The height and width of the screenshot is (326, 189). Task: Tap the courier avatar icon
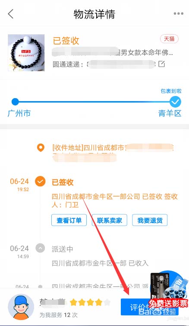click(x=21, y=307)
